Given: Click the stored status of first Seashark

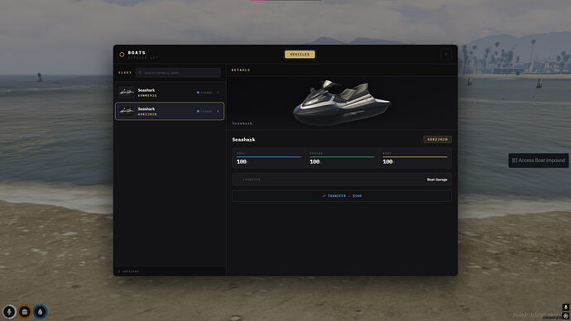Looking at the screenshot, I should (x=204, y=93).
